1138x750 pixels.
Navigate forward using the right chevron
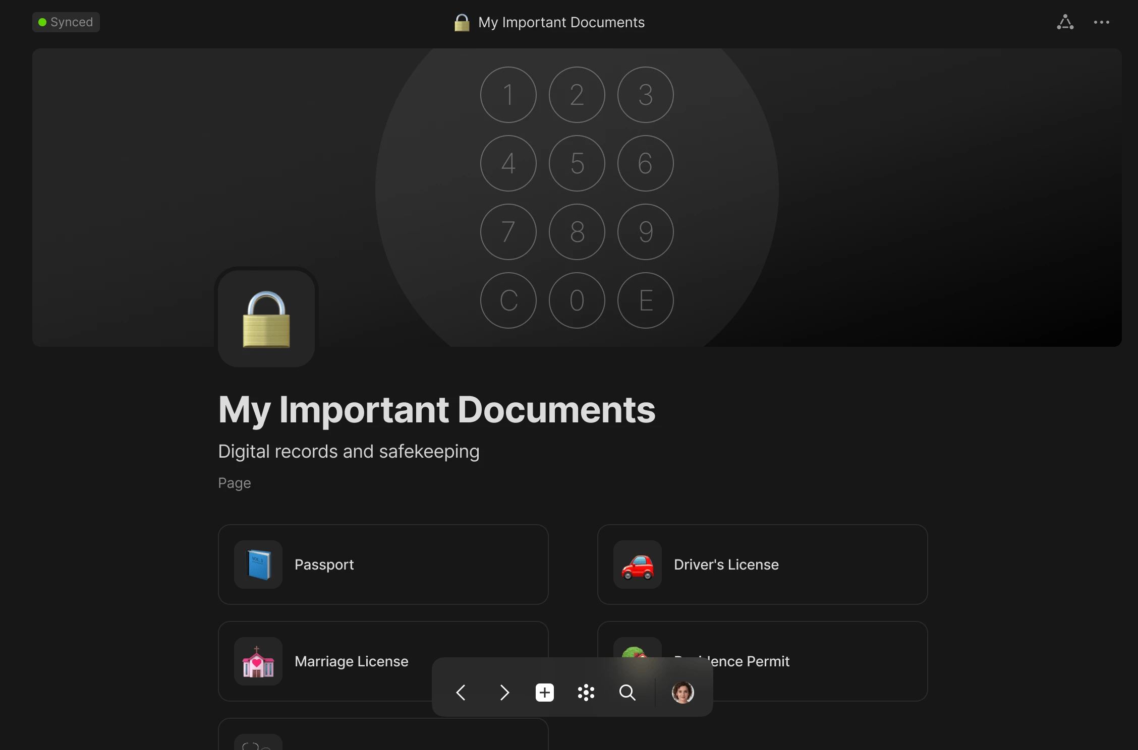pos(504,693)
